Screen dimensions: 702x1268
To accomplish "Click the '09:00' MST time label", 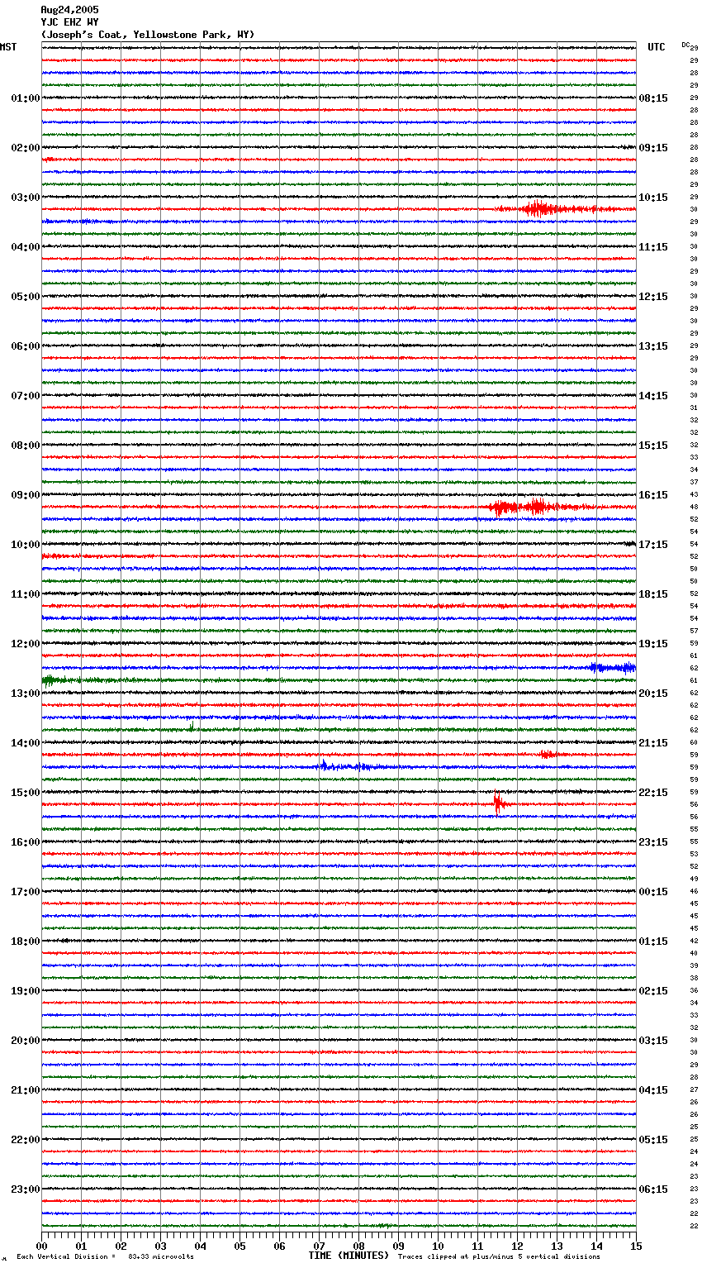I will (26, 495).
